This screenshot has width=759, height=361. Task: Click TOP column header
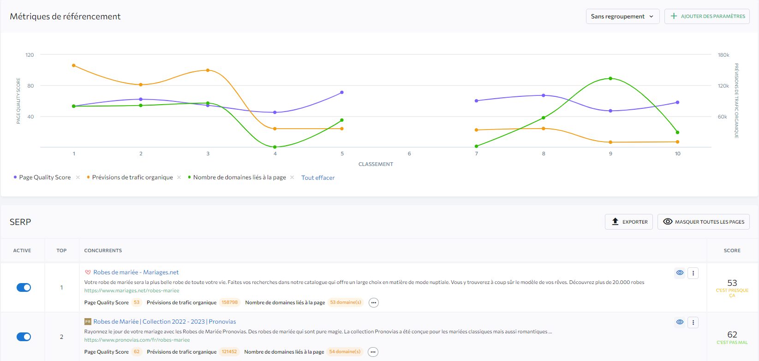(61, 251)
